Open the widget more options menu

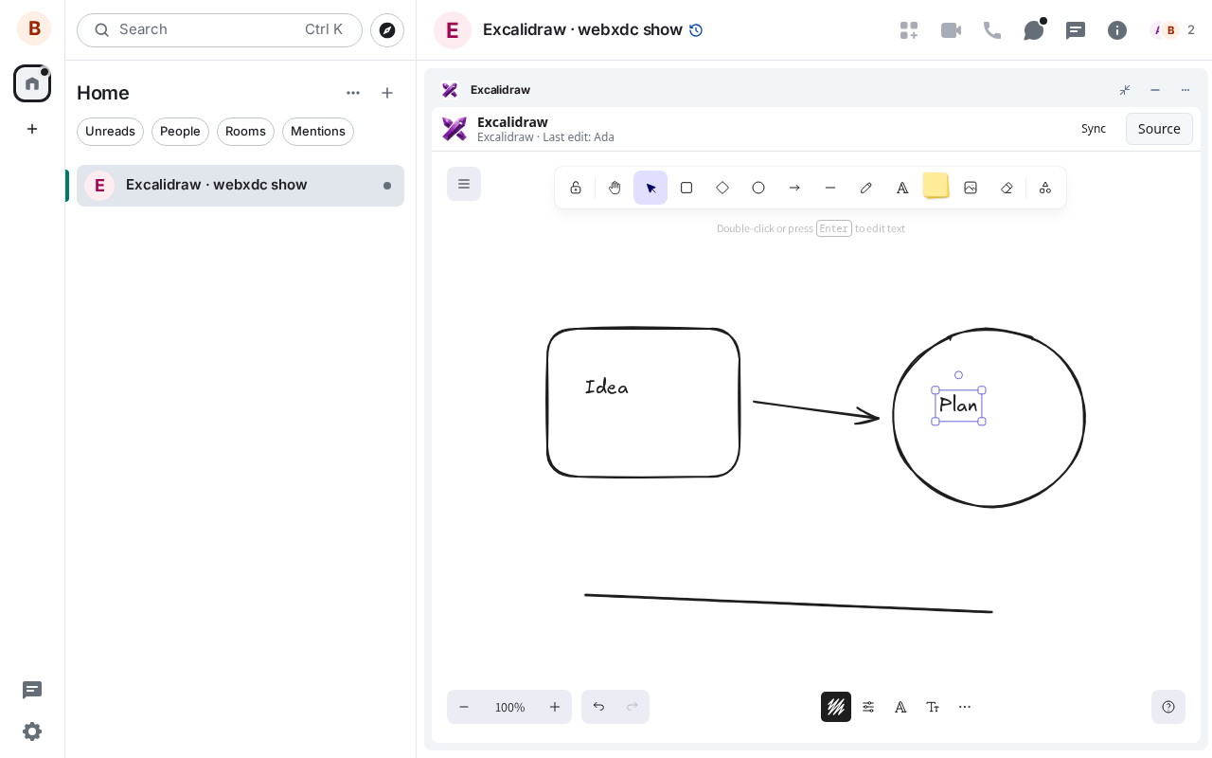[1185, 90]
